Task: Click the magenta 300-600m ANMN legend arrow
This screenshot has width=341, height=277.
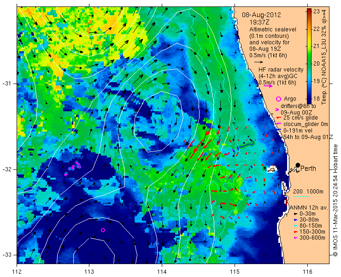Action: pos(295,238)
